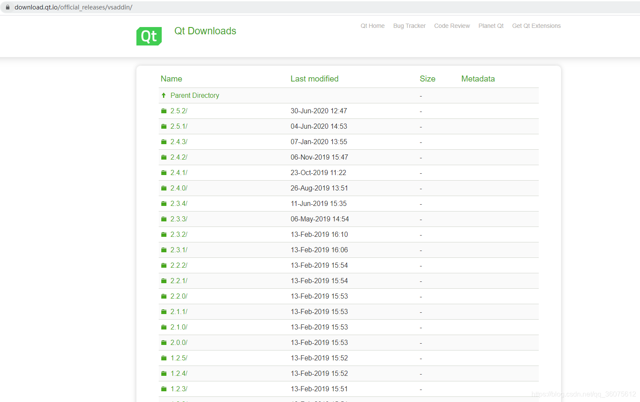This screenshot has width=640, height=402.
Task: Open the 2.3.4/ directory link
Action: [x=179, y=203]
